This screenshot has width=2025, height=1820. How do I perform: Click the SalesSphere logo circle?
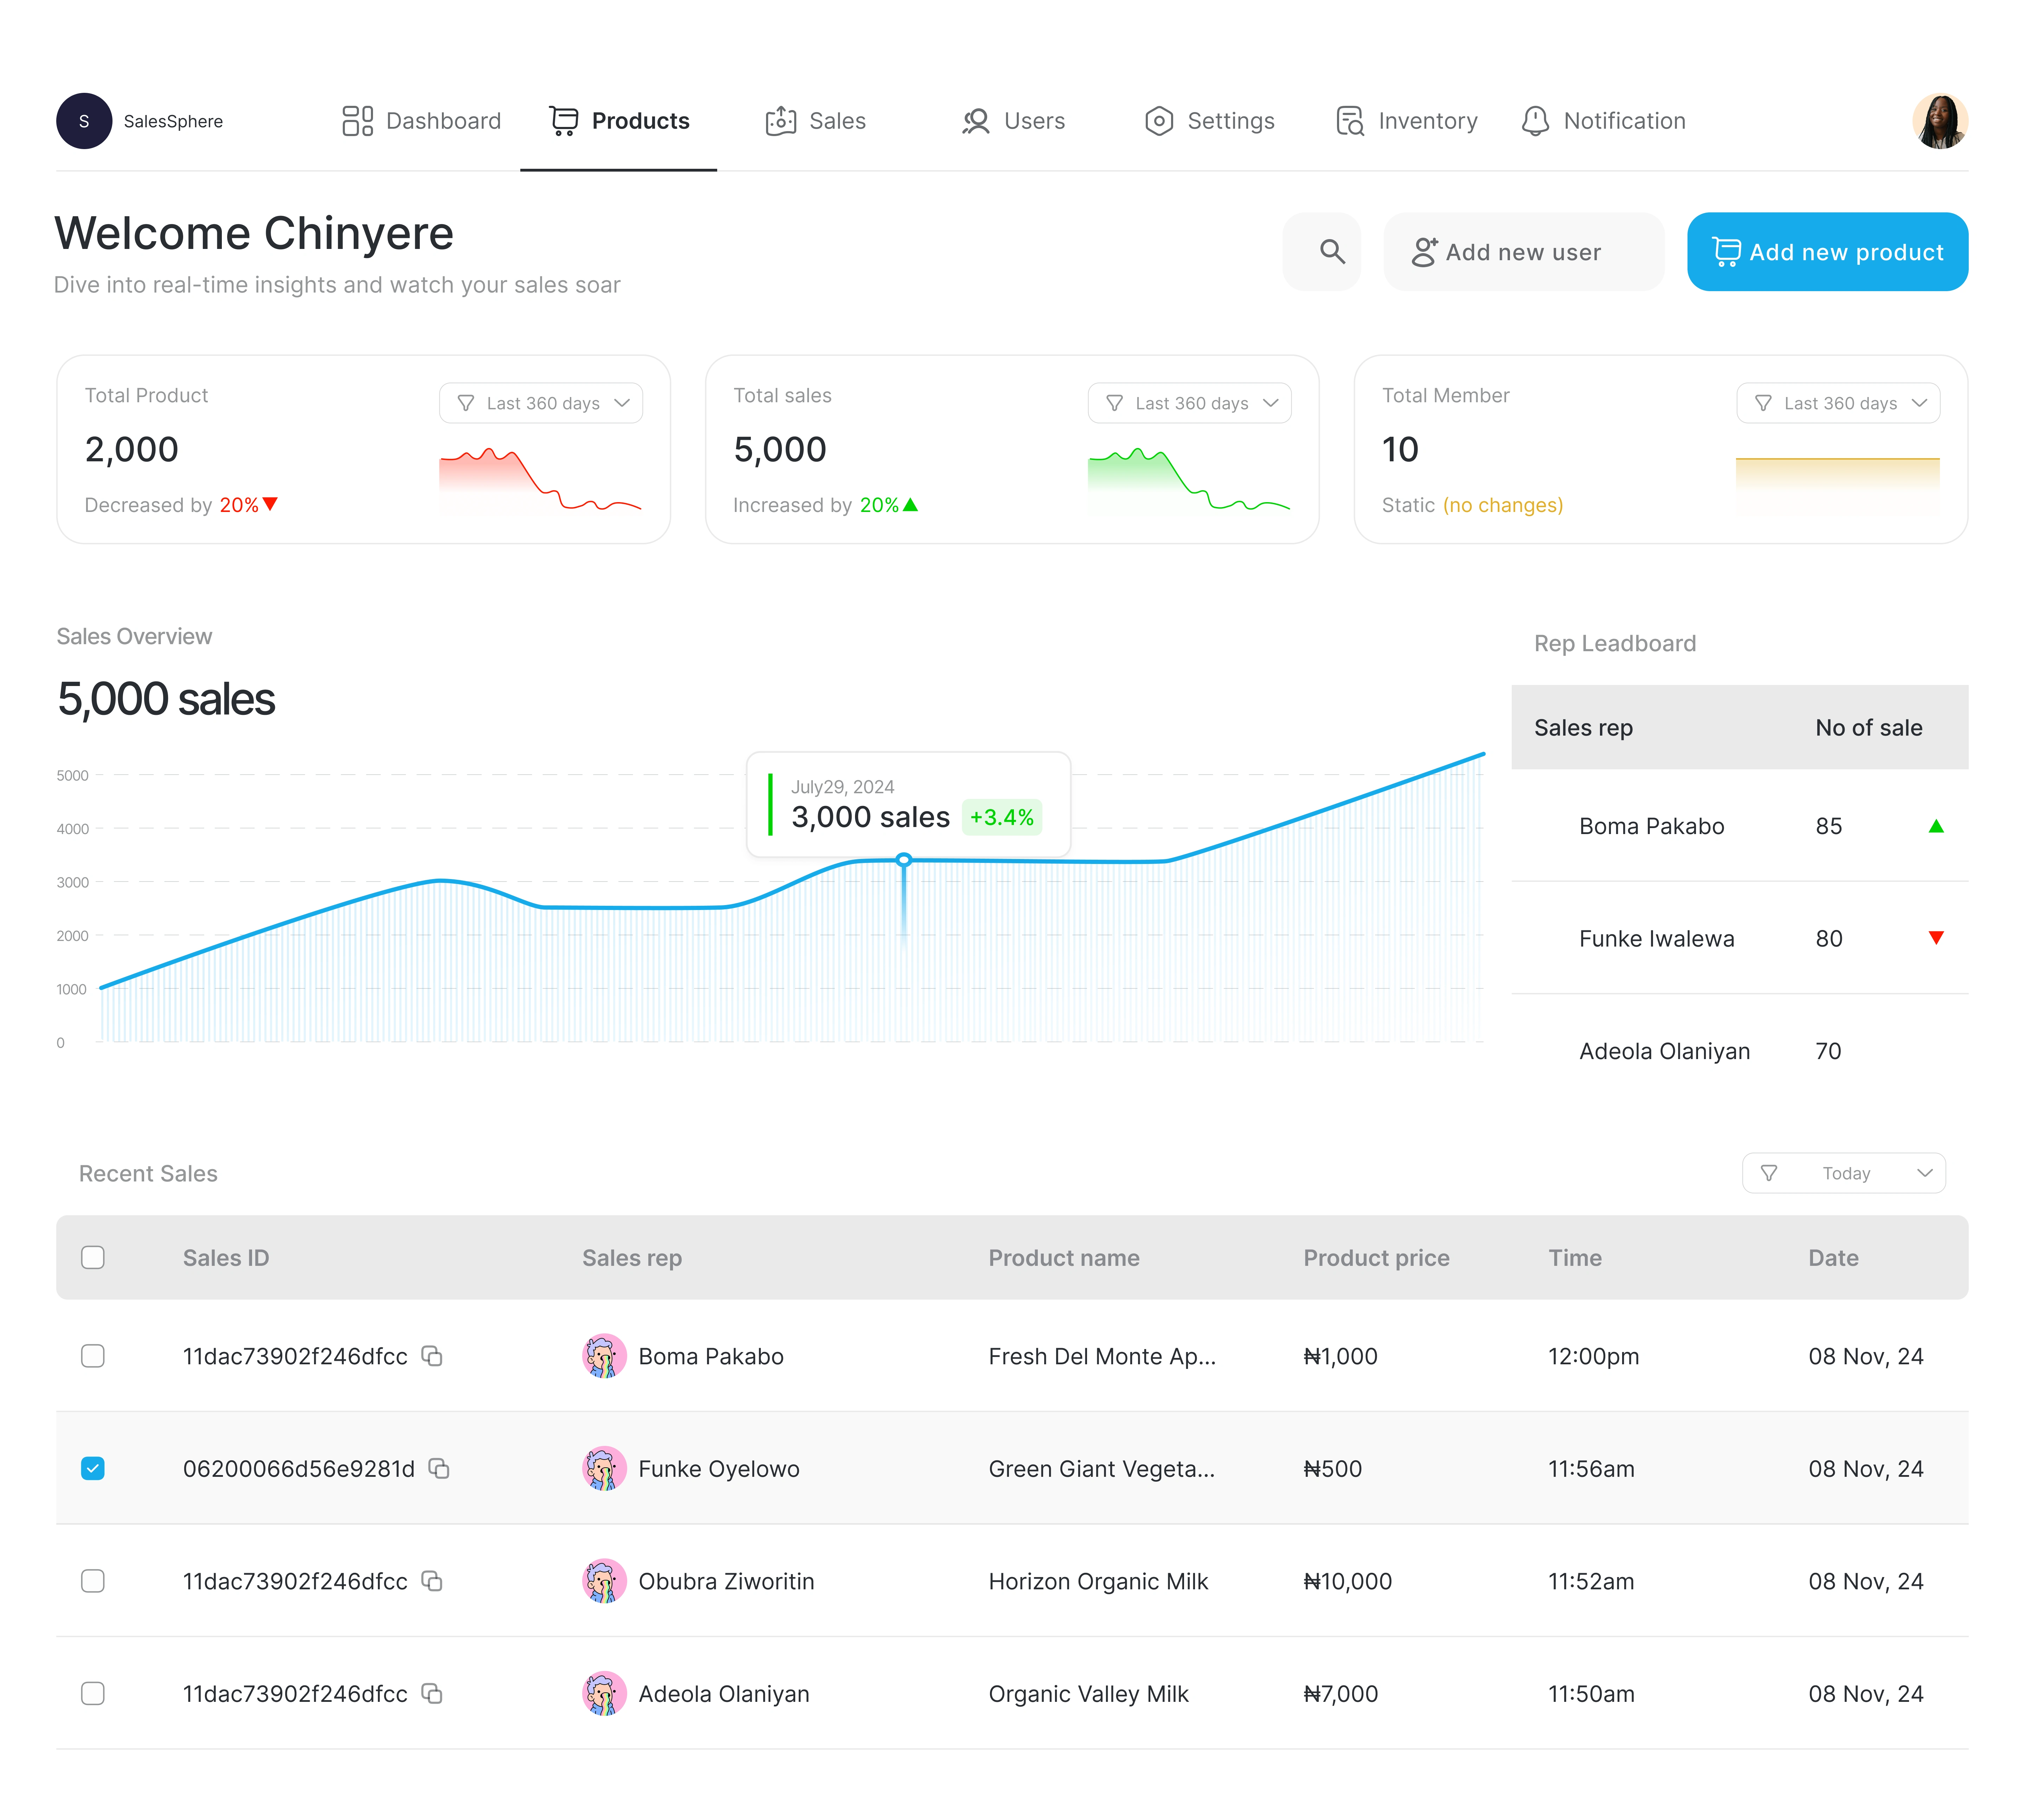point(84,121)
